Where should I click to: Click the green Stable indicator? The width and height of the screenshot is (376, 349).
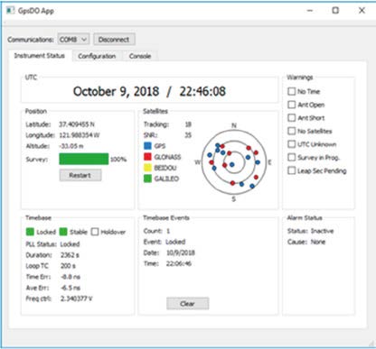coord(63,232)
